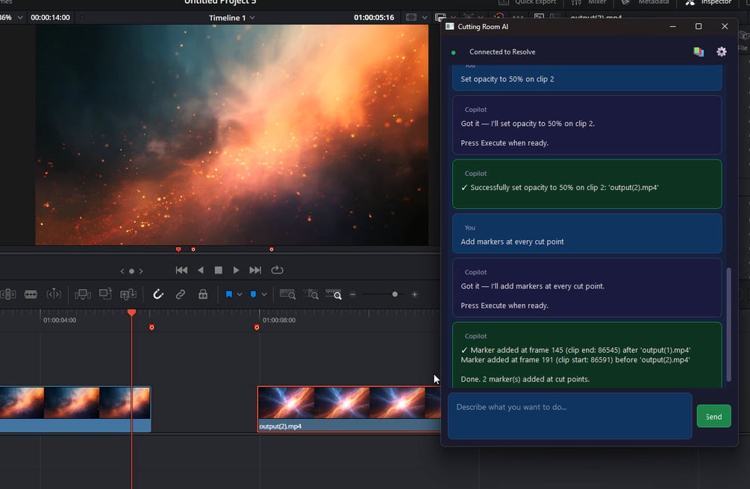
Task: Stop playback in the viewer
Action: point(218,270)
